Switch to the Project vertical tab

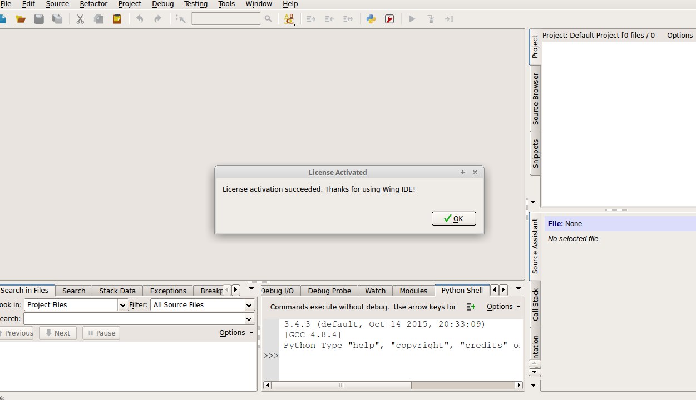[x=535, y=47]
